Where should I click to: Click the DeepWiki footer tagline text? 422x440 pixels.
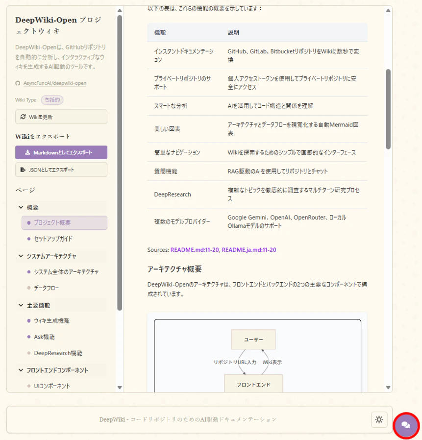click(188, 419)
